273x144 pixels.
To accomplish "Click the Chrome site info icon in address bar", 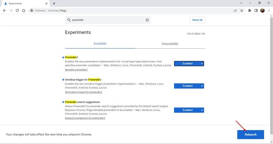I will tap(32, 11).
